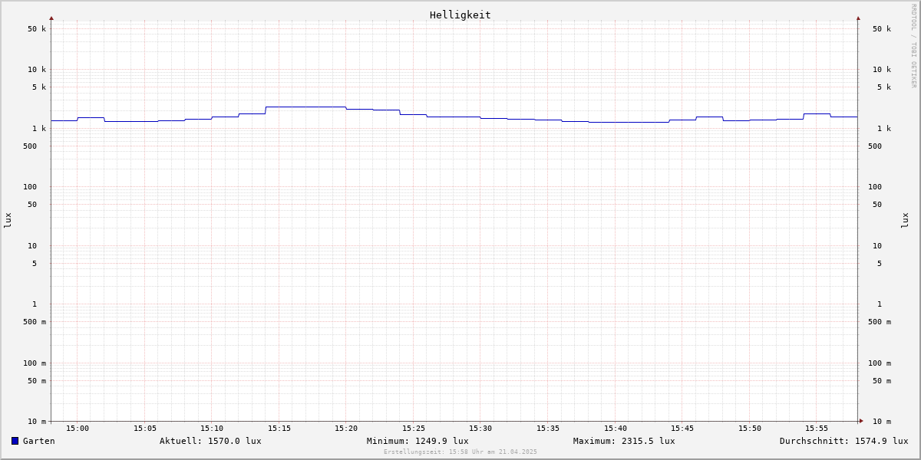The width and height of the screenshot is (921, 460).
Task: Click the 15:40 time axis label
Action: pos(616,429)
